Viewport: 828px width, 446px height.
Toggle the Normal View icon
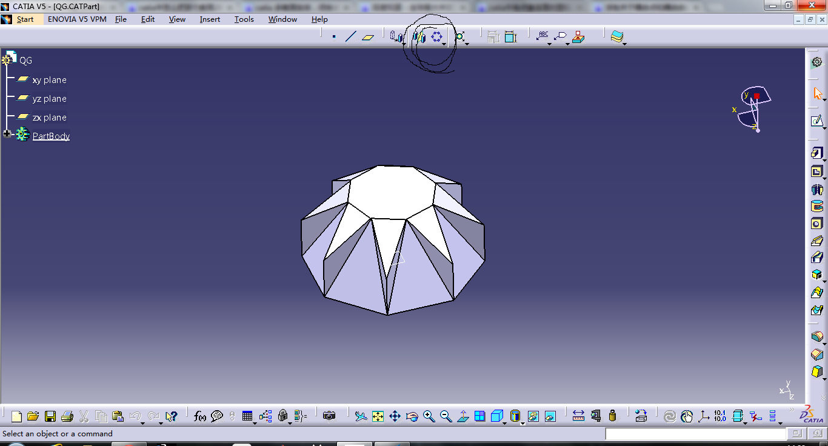(x=463, y=416)
